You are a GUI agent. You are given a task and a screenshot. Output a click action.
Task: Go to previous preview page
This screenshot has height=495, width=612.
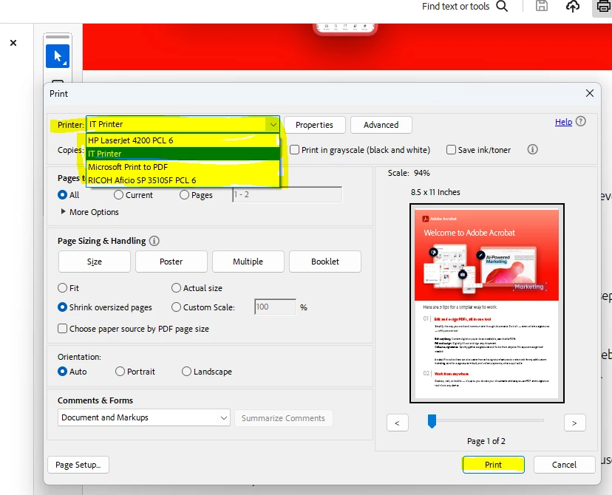tap(398, 423)
